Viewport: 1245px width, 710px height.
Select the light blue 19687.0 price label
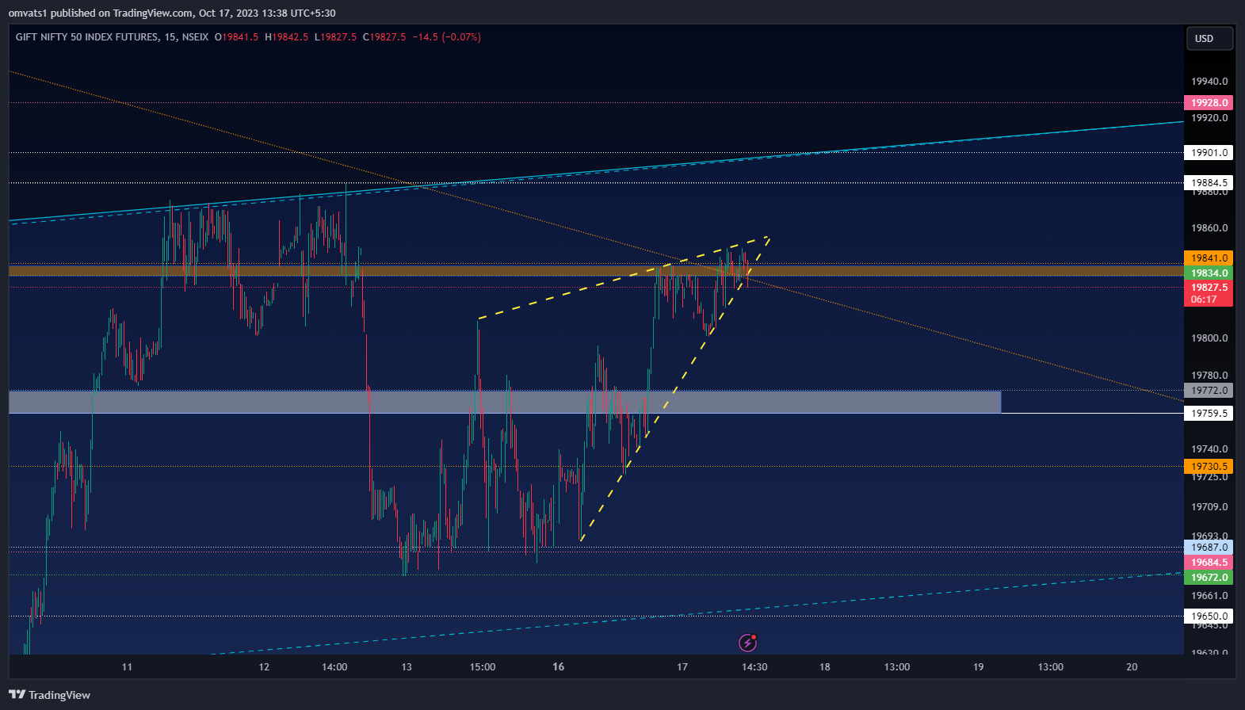pos(1209,548)
